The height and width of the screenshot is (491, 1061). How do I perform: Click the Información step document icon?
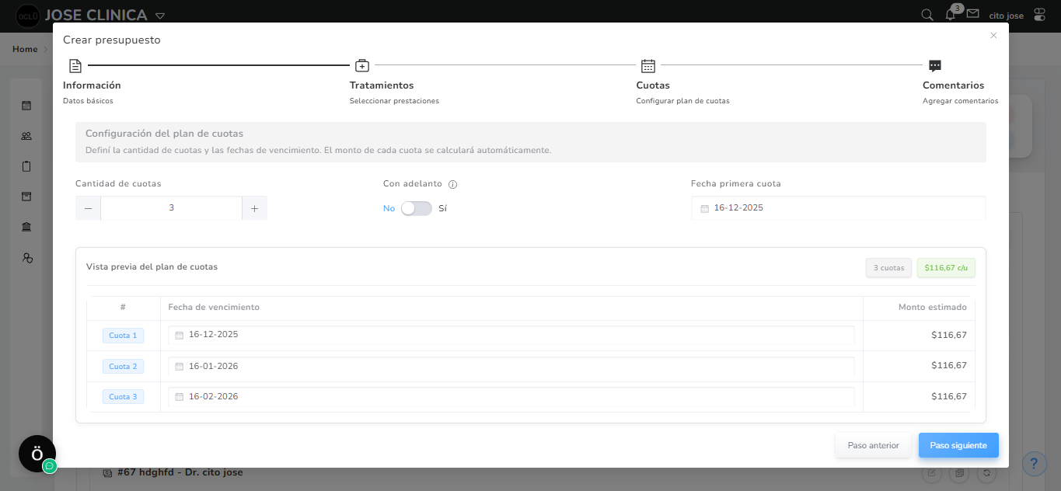(x=75, y=66)
